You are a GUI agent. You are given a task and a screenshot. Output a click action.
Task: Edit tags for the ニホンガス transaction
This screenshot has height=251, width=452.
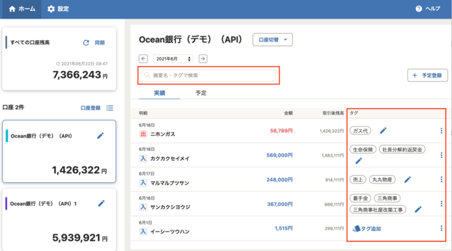(383, 131)
